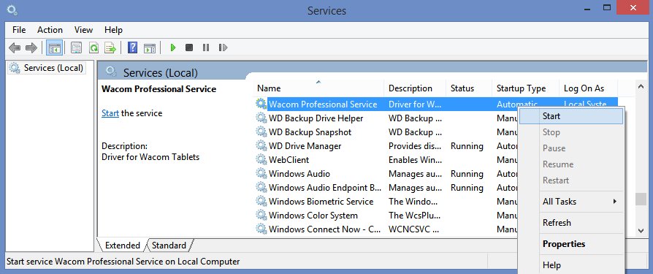Click green Start Service play icon

[173, 48]
